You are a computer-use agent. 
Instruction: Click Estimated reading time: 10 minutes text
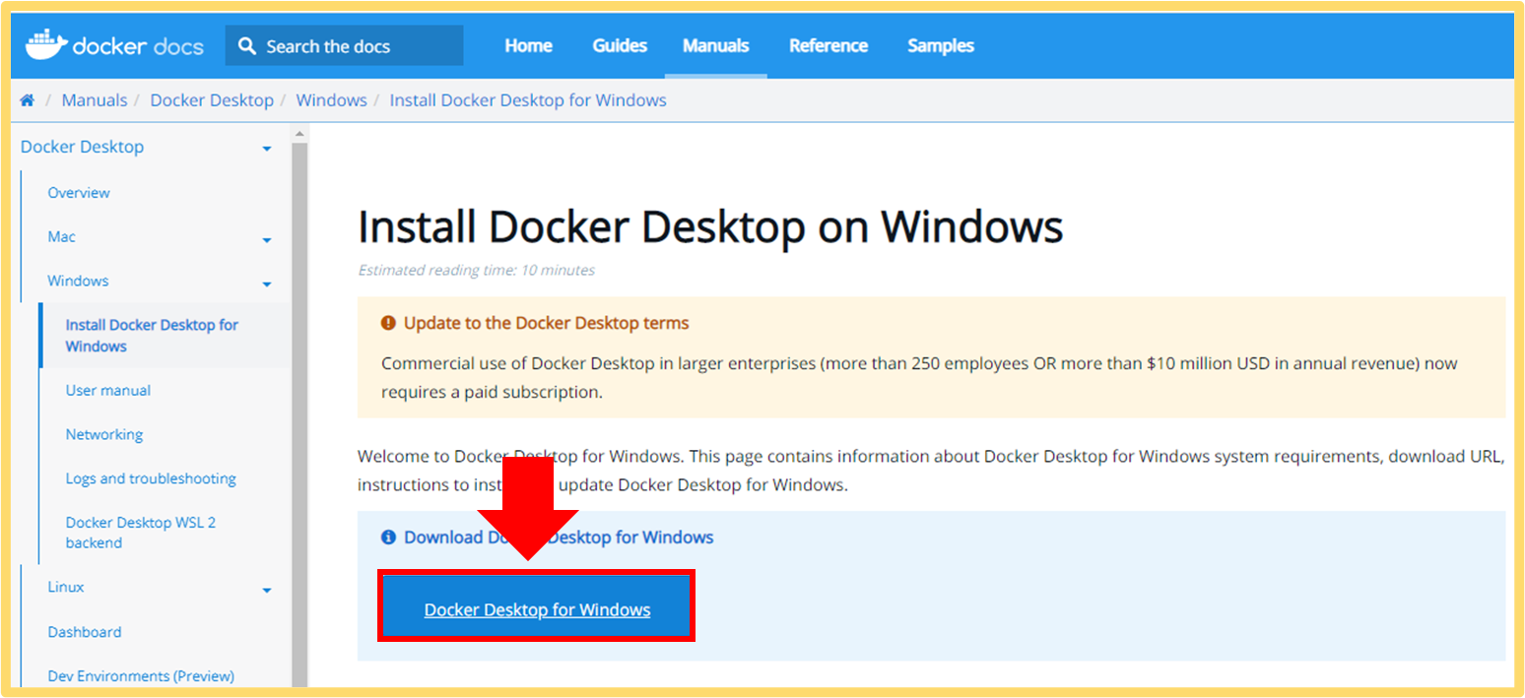(476, 270)
